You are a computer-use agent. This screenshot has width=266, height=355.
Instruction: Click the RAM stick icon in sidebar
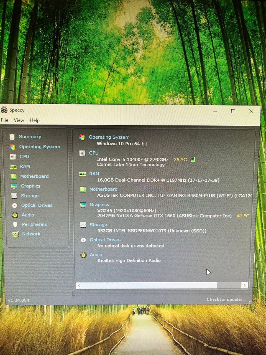click(x=13, y=167)
